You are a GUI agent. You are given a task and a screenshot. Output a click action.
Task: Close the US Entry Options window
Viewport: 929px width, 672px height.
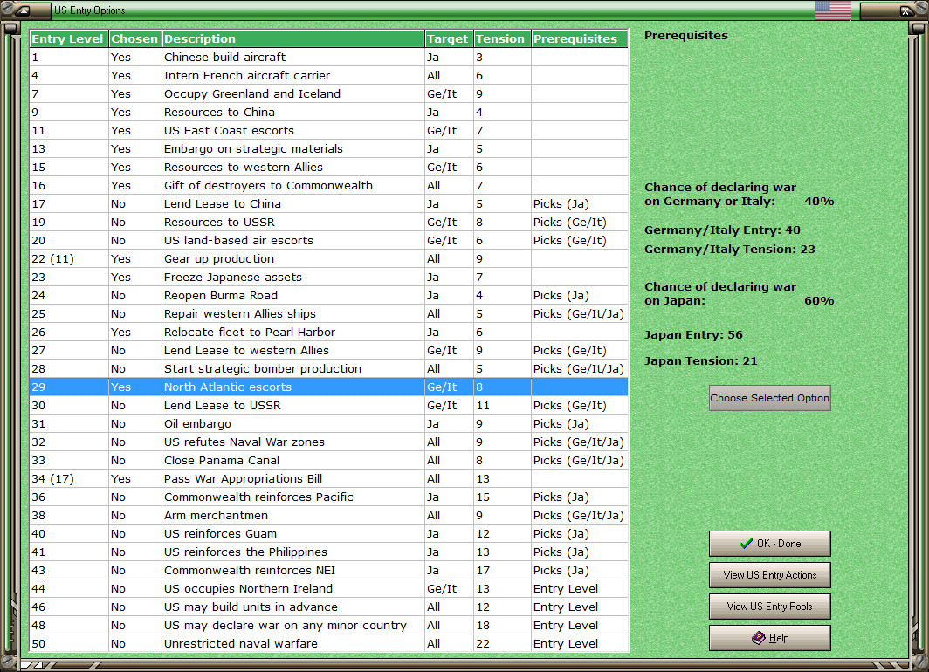[x=906, y=10]
